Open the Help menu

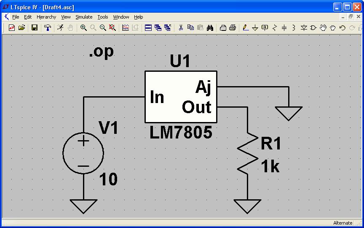[138, 17]
